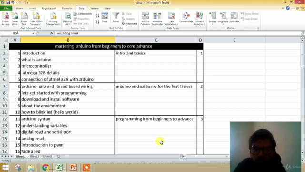The height and width of the screenshot is (172, 305).
Task: Expand What-If Analysis menu
Action: pos(200,19)
